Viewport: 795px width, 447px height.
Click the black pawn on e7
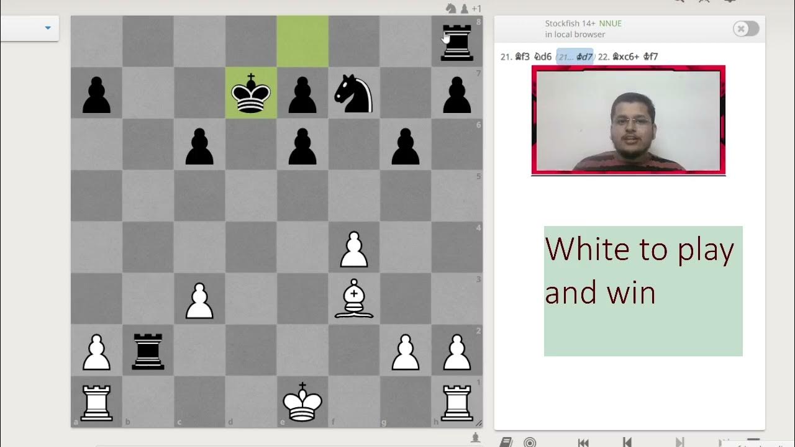(302, 94)
